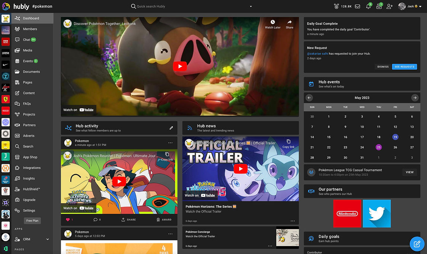Click the Free Plan badge
This screenshot has height=254, width=427.
[x=32, y=221]
